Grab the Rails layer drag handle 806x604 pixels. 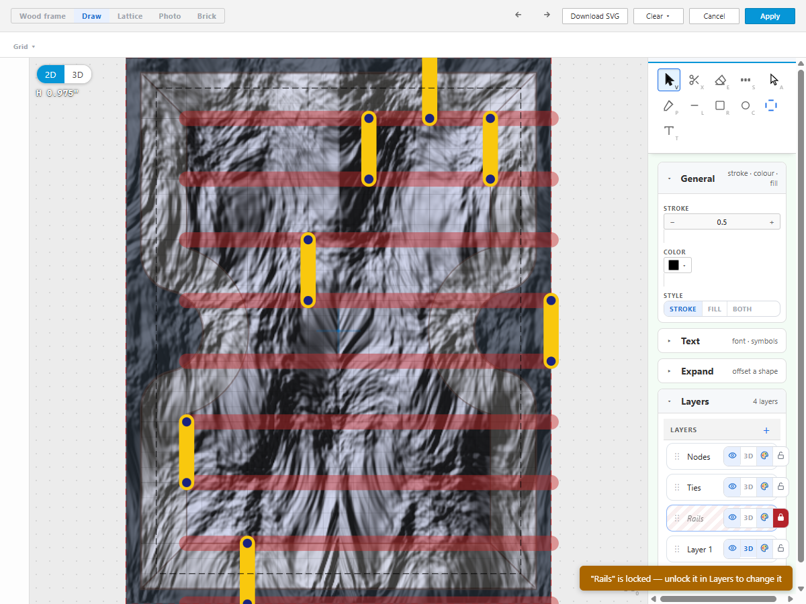(x=676, y=518)
